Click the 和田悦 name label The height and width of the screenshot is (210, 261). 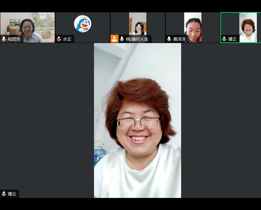tap(14, 39)
